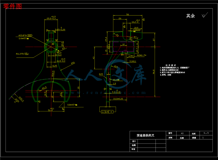Select the ø15.8F8 hole callout
This screenshot has height=160, width=218.
(26, 35)
